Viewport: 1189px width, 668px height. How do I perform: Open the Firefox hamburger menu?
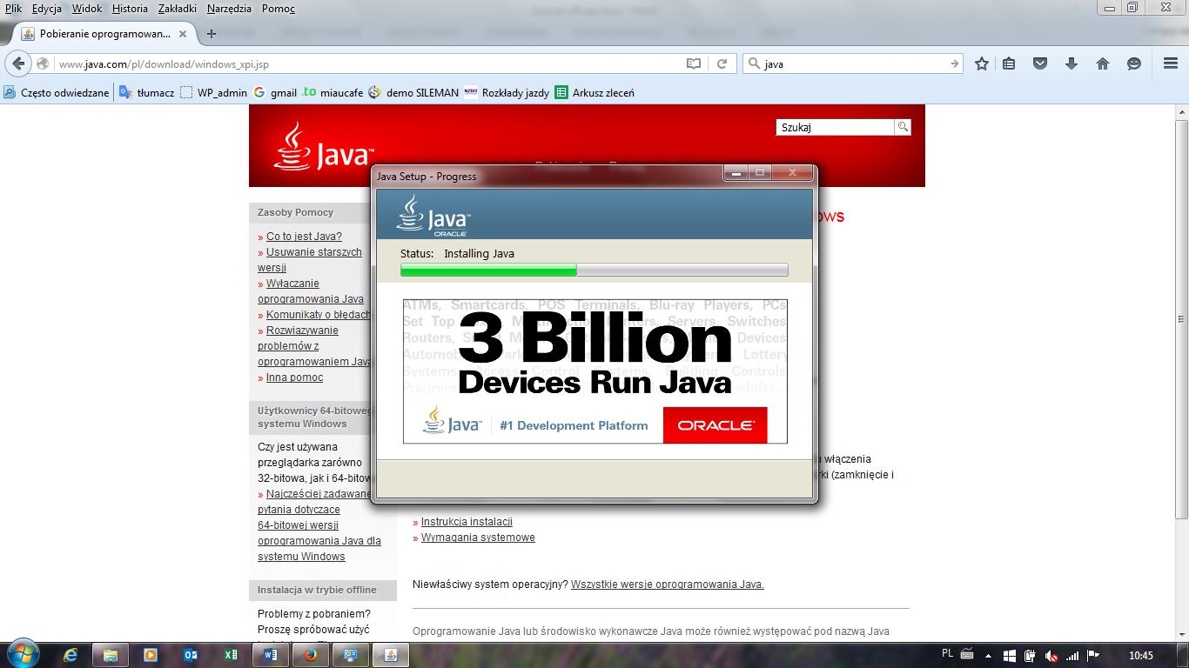[1171, 63]
